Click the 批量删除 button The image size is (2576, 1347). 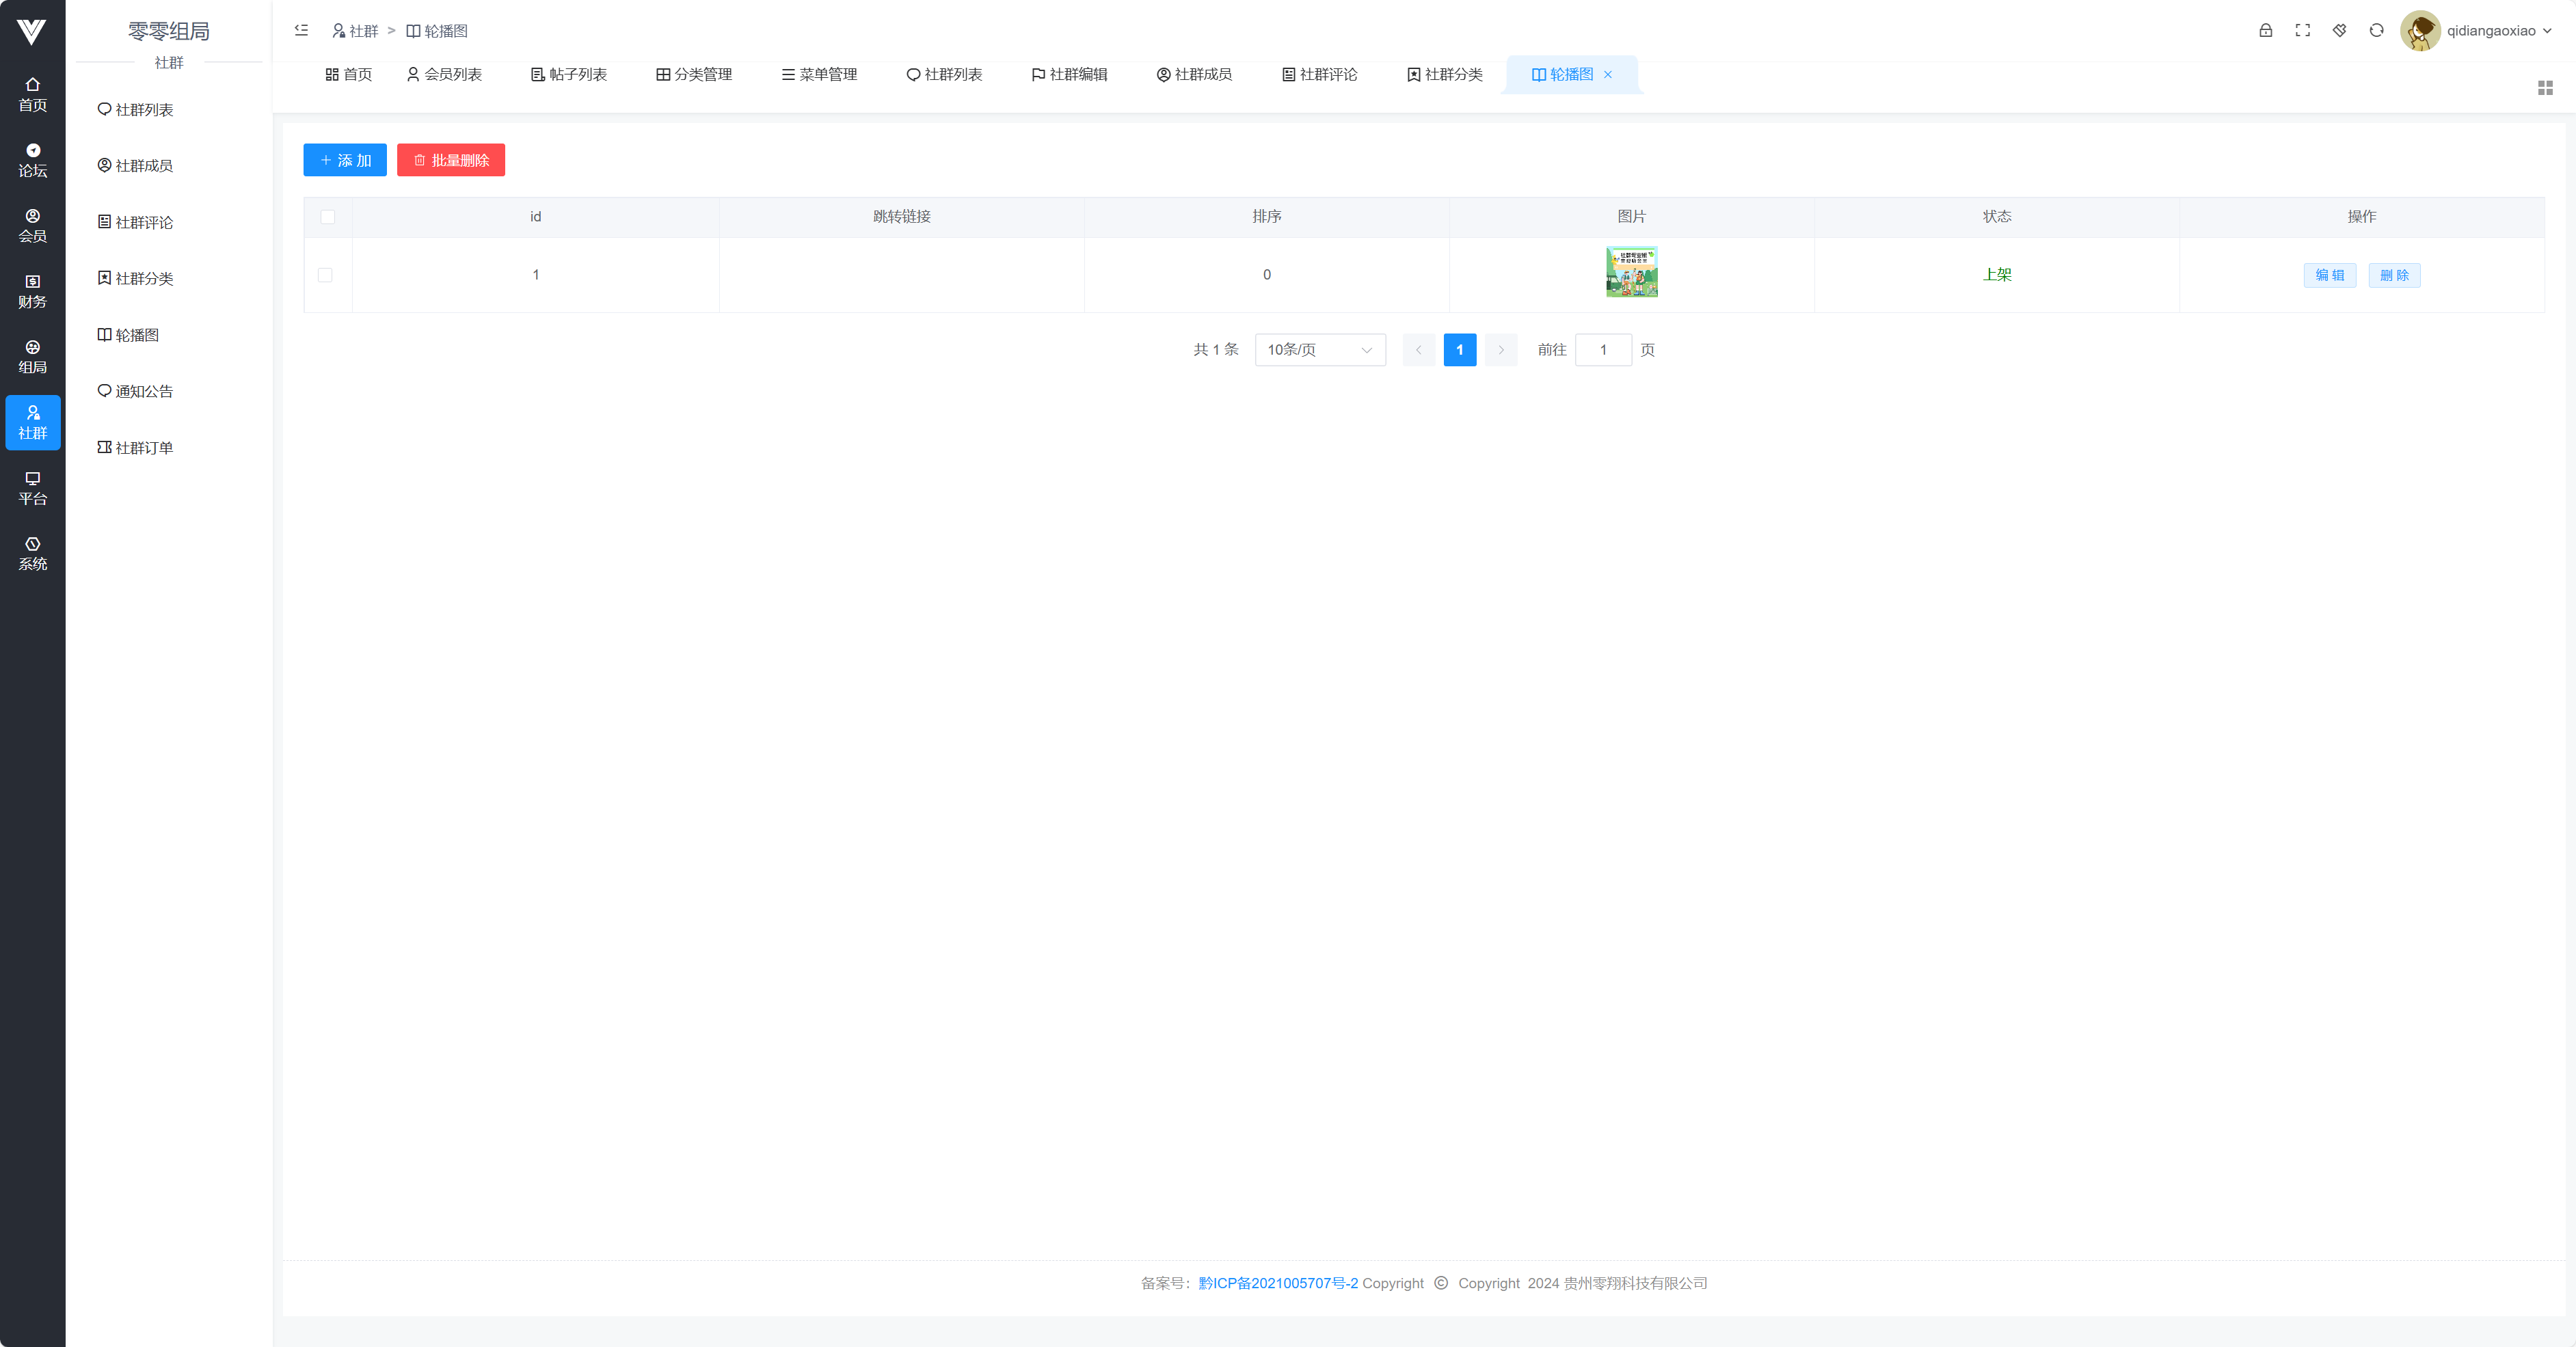(x=451, y=160)
